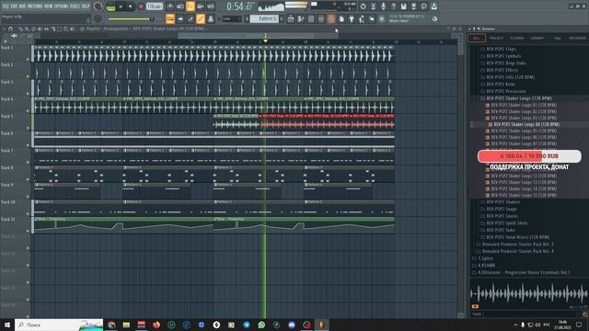Switch to the browser LIBRARY tab
The width and height of the screenshot is (589, 331).
click(537, 38)
